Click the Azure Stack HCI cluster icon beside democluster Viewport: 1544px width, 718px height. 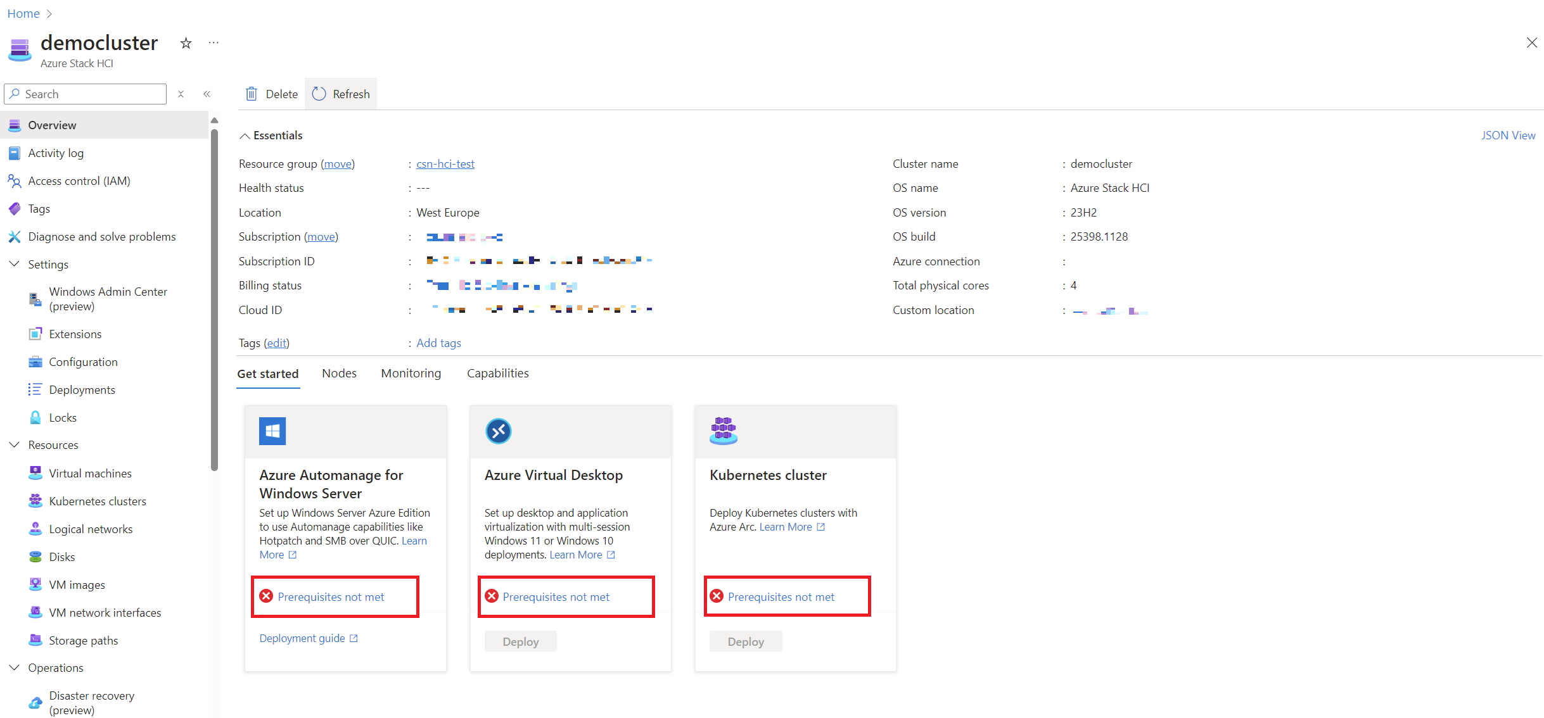pos(20,50)
